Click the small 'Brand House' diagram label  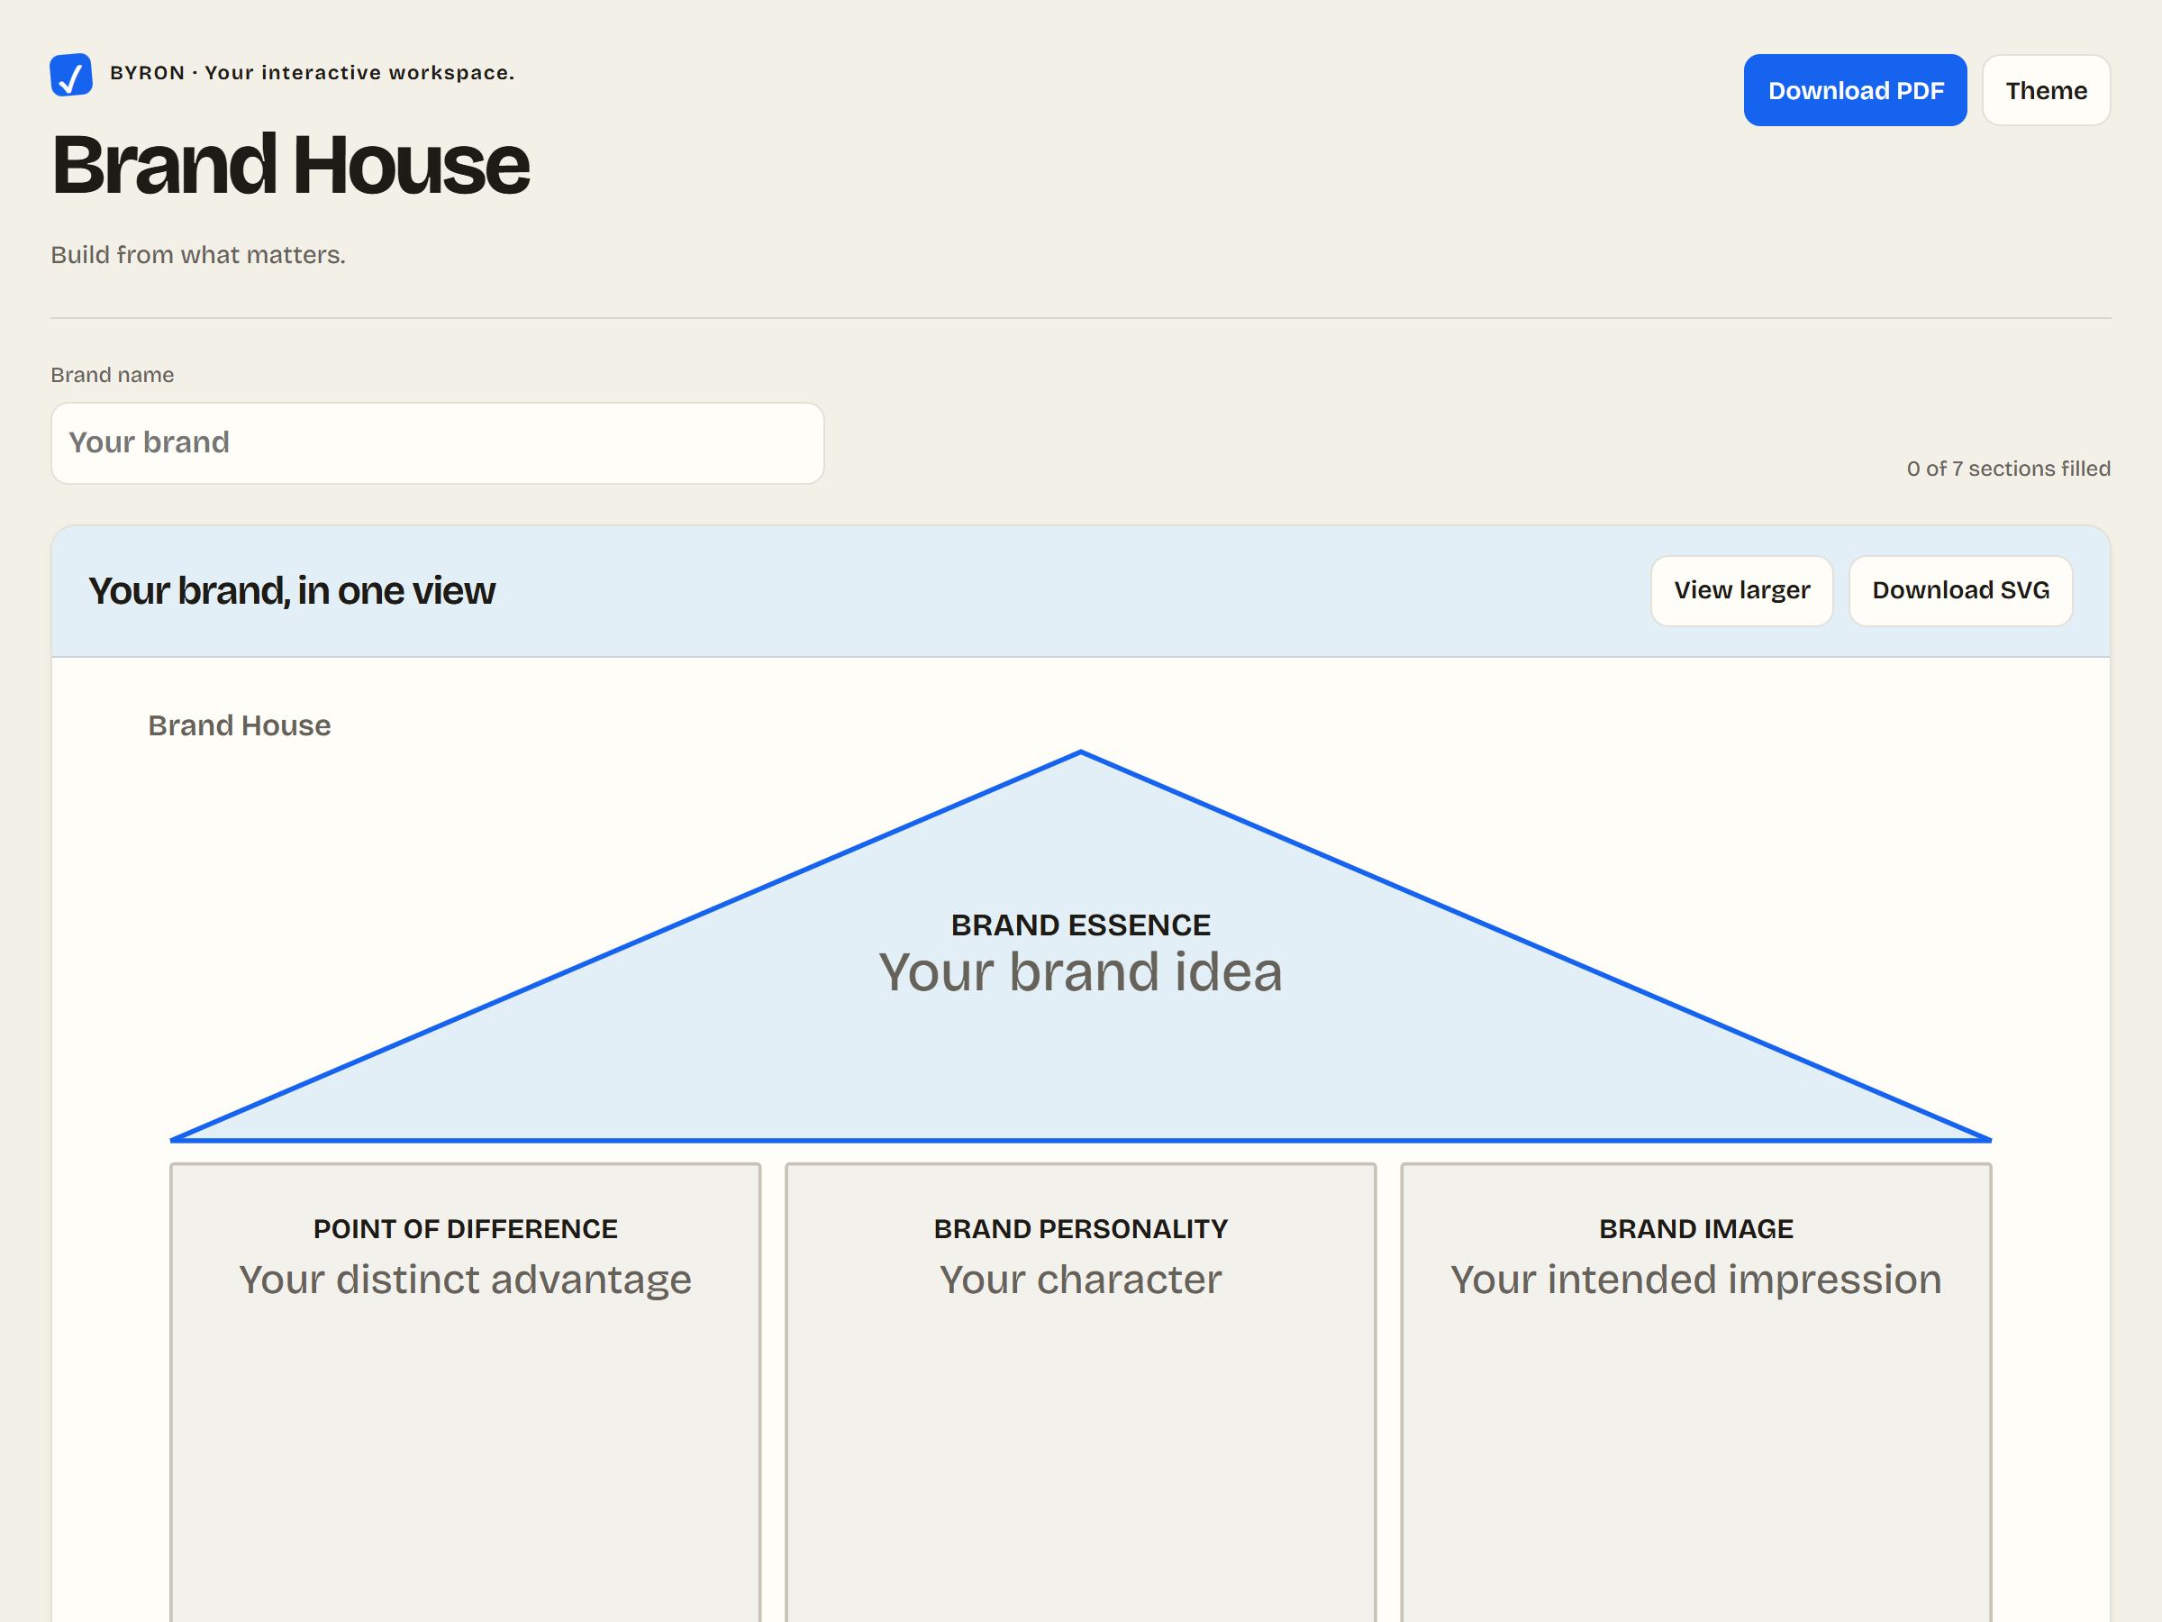[240, 725]
